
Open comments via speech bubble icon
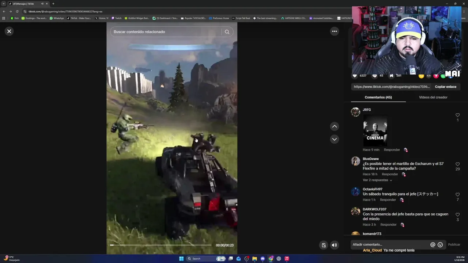(x=374, y=76)
